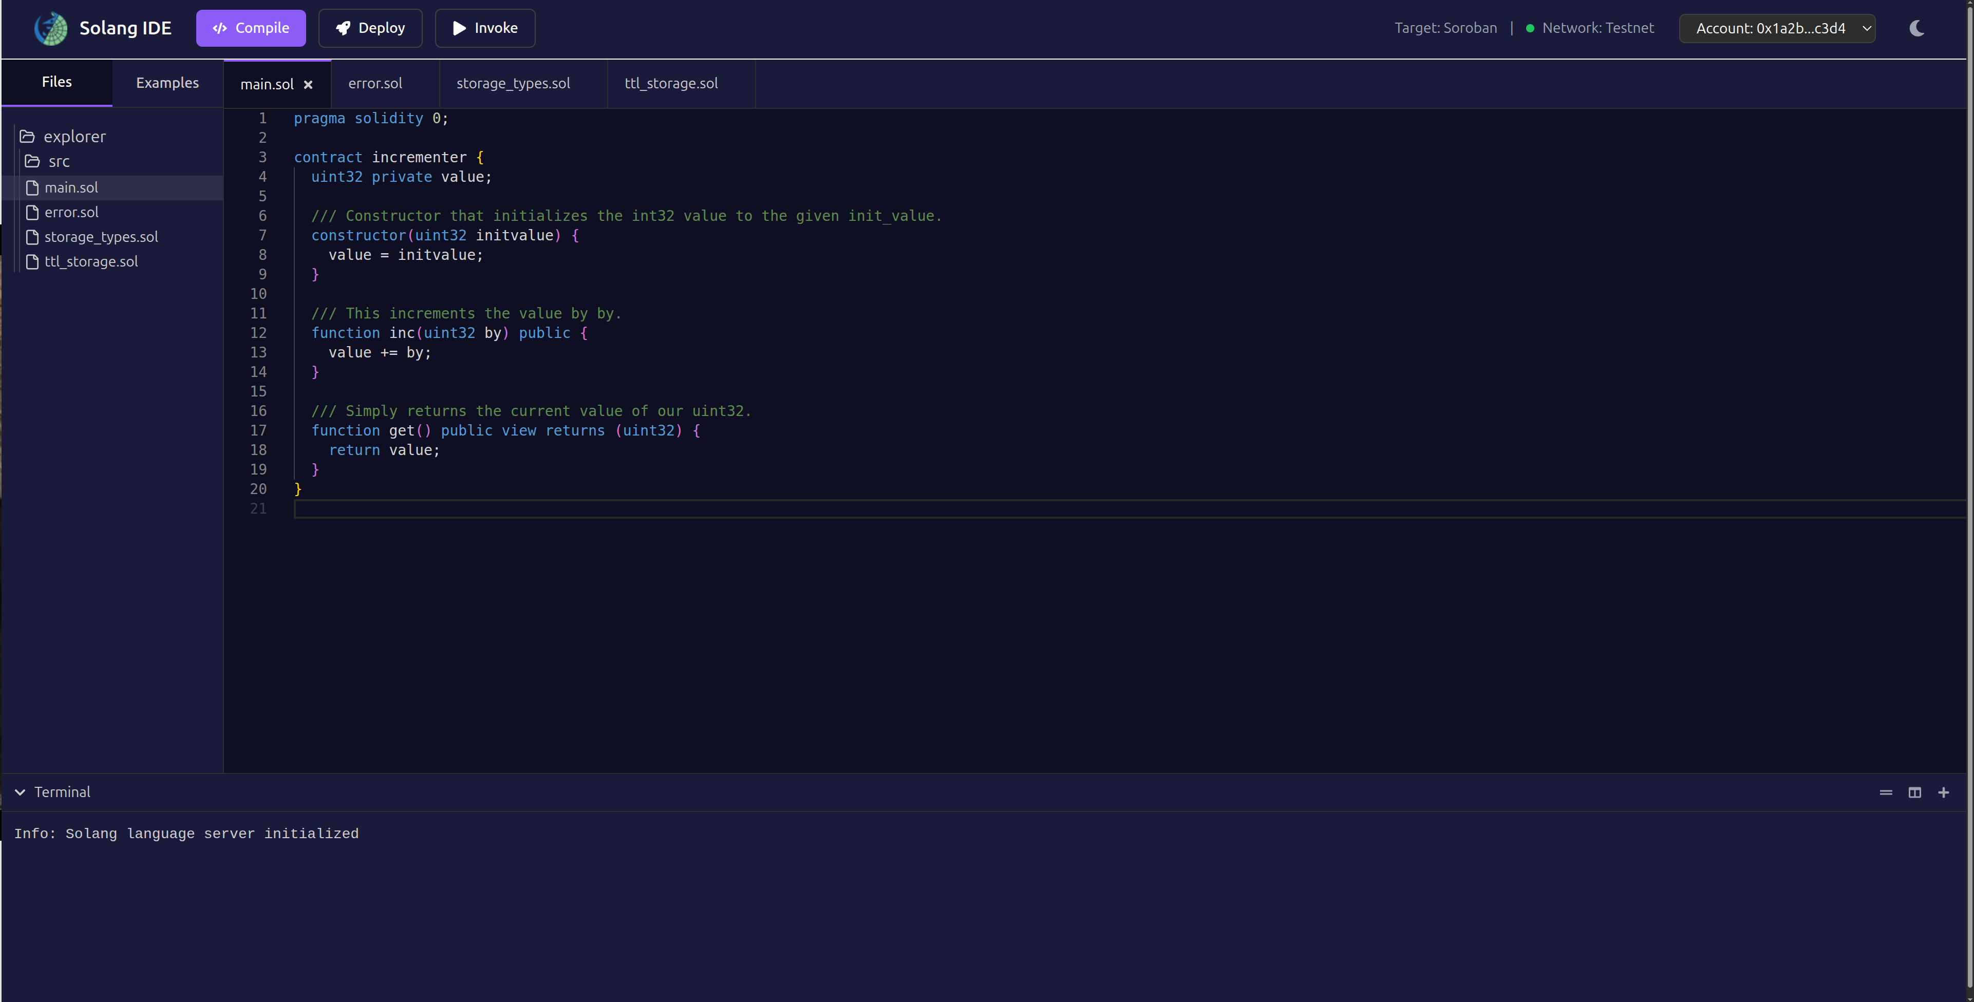1974x1002 pixels.
Task: Open a new terminal with the plus icon
Action: tap(1944, 792)
